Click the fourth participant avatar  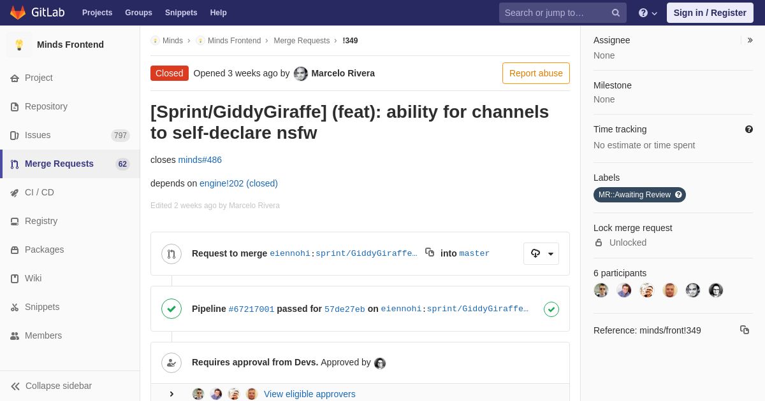[x=670, y=290]
